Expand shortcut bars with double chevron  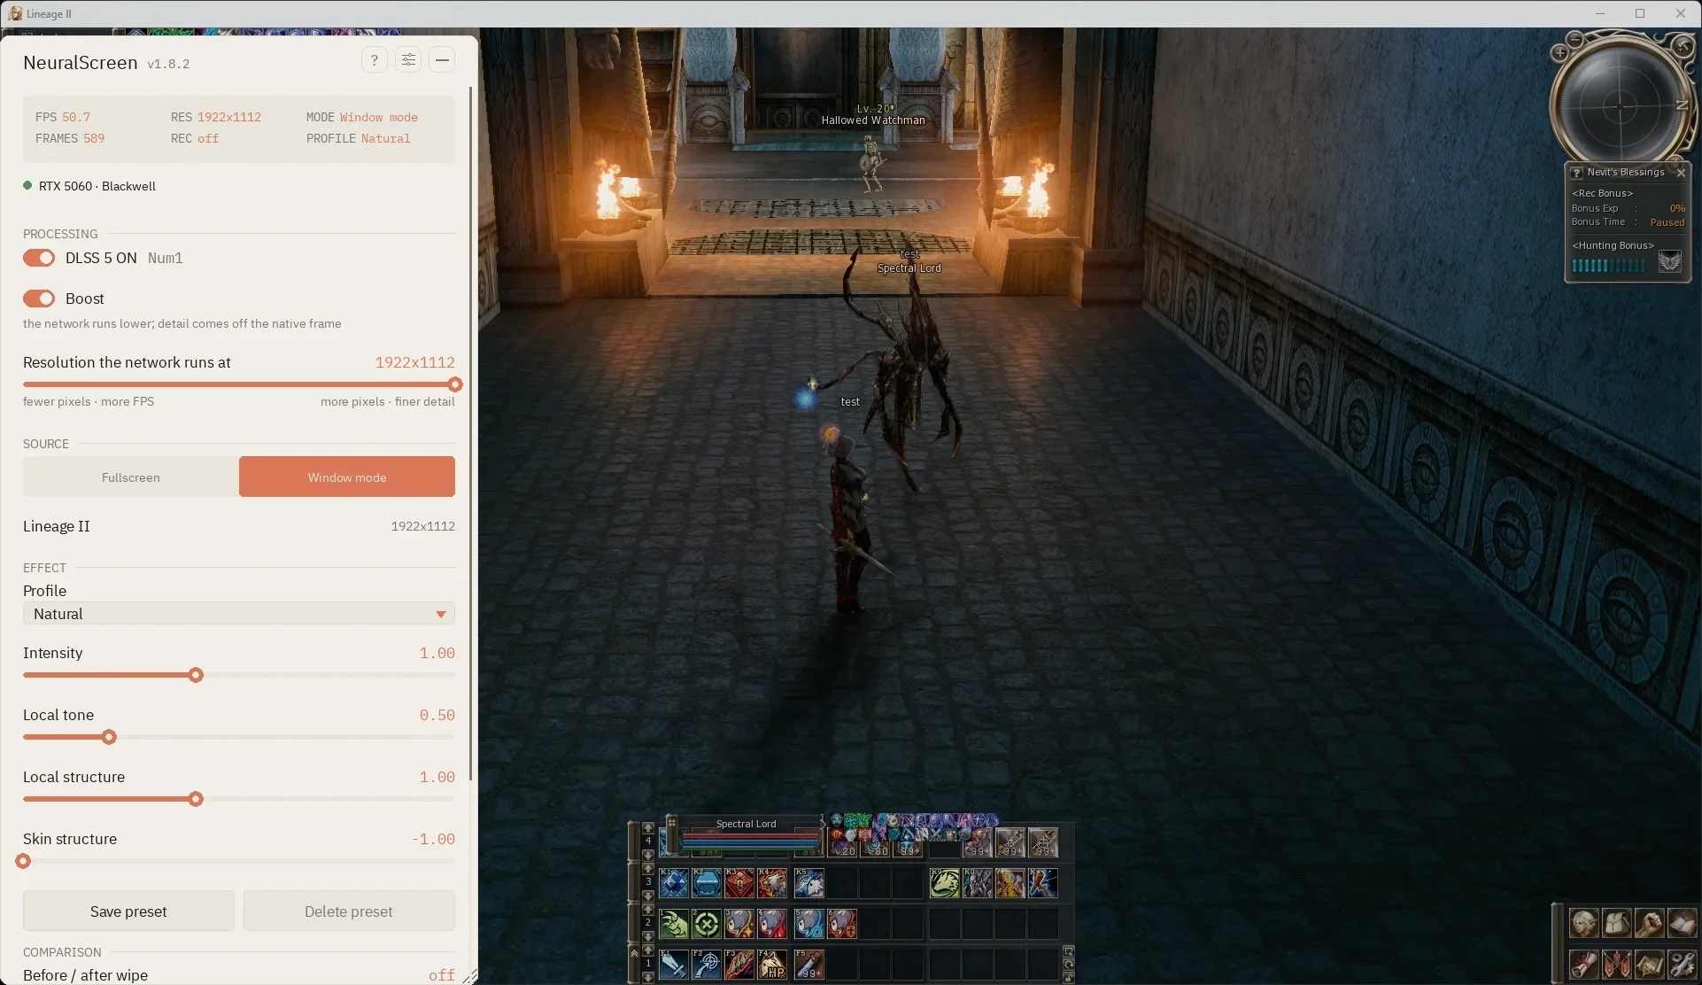coord(634,954)
